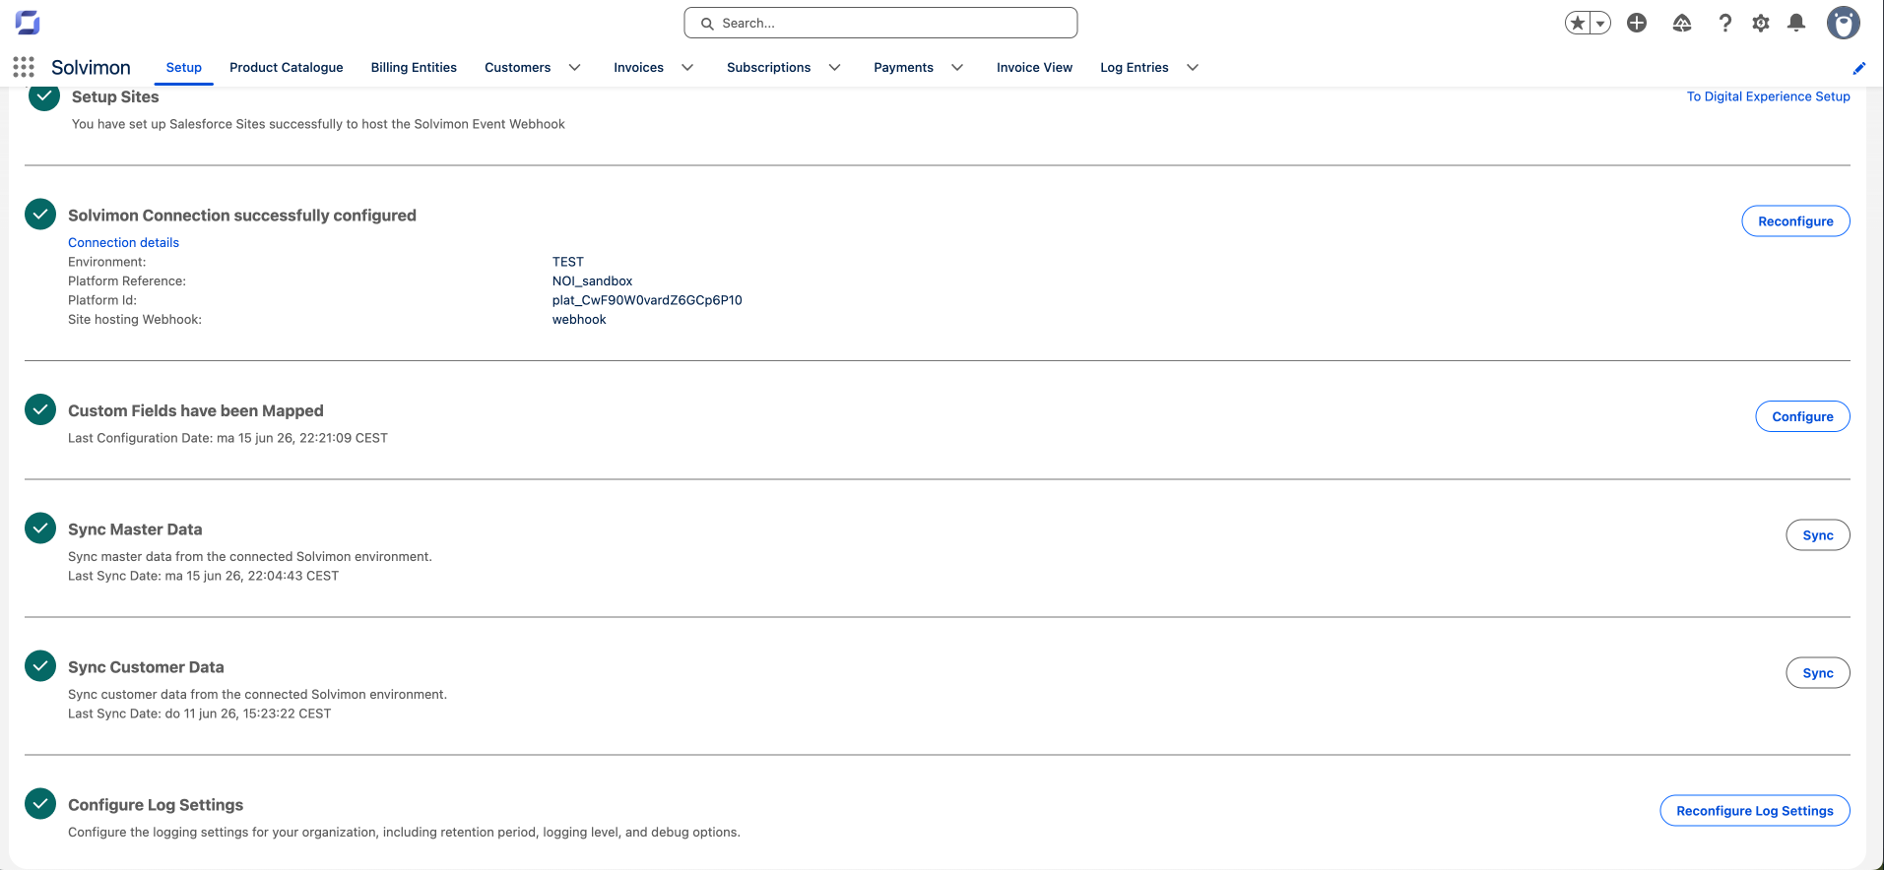The height and width of the screenshot is (870, 1884).
Task: Expand the Invoices tab dropdown chevron
Action: pos(687,68)
